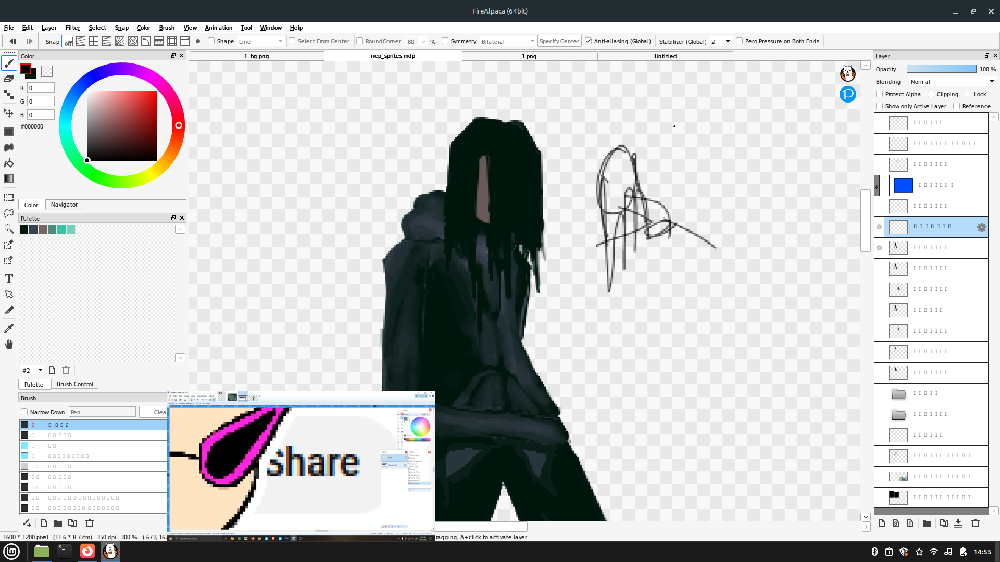Enable the Clipping checkbox

click(x=931, y=94)
